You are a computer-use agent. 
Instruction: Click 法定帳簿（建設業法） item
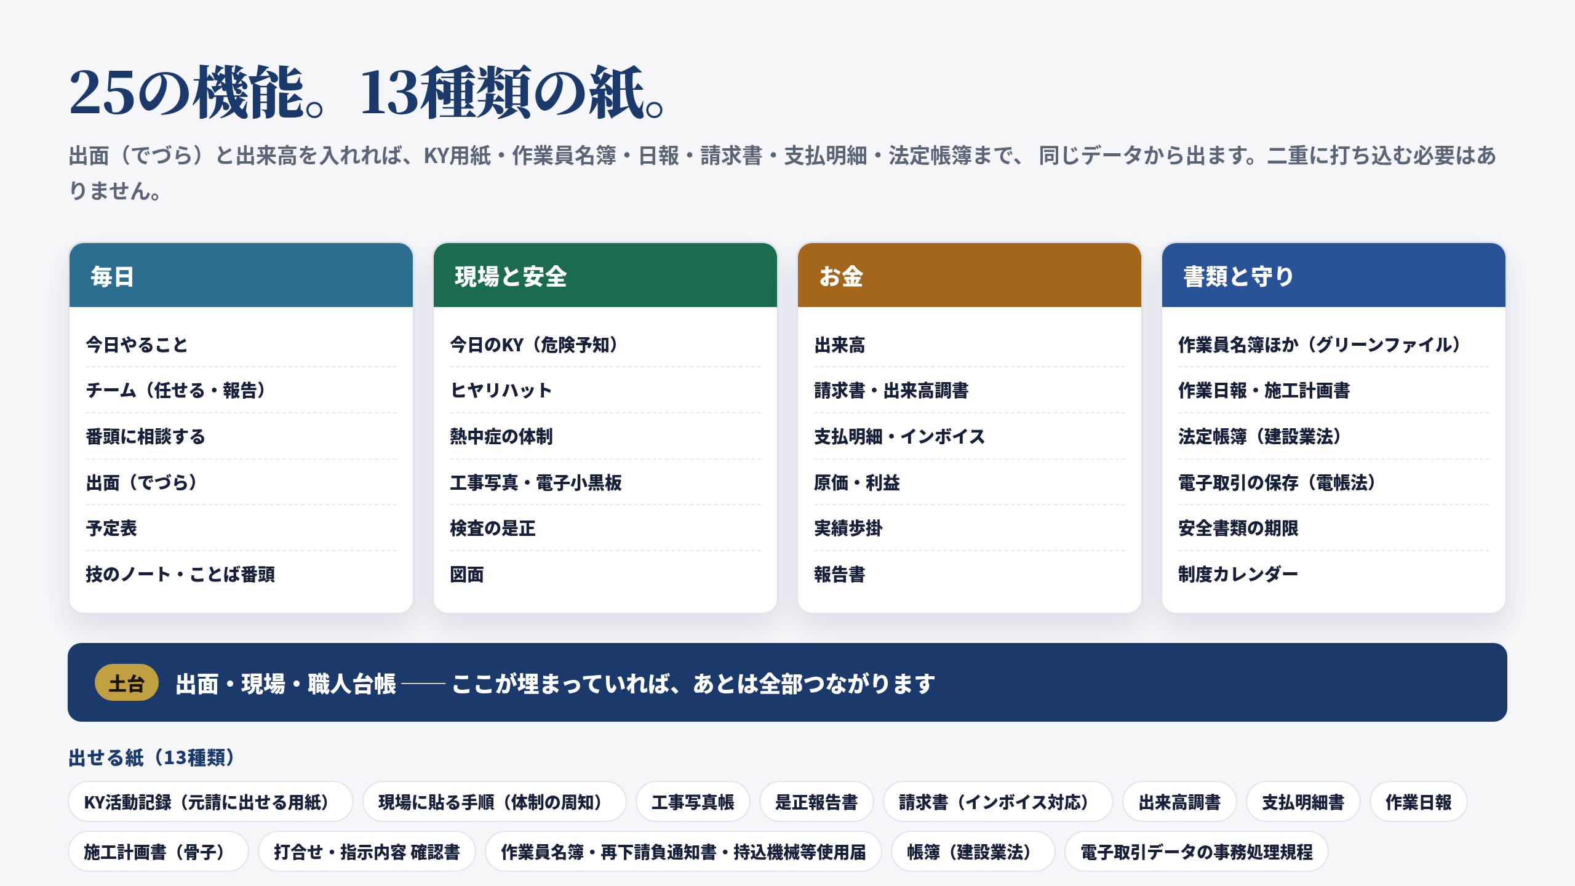[1334, 436]
